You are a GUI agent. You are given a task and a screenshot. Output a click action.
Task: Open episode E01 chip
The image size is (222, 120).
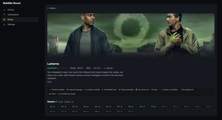(52, 107)
